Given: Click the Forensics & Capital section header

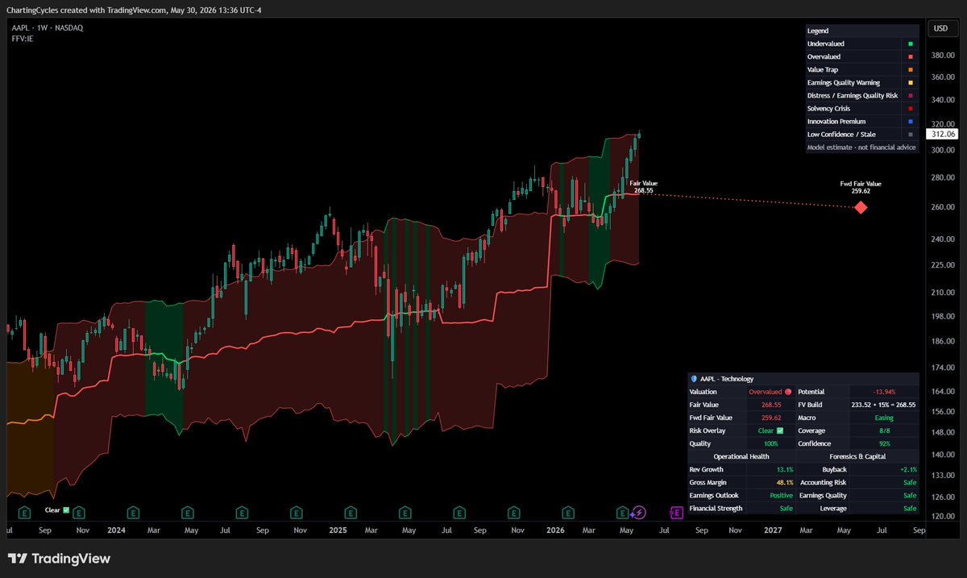Looking at the screenshot, I should point(857,456).
